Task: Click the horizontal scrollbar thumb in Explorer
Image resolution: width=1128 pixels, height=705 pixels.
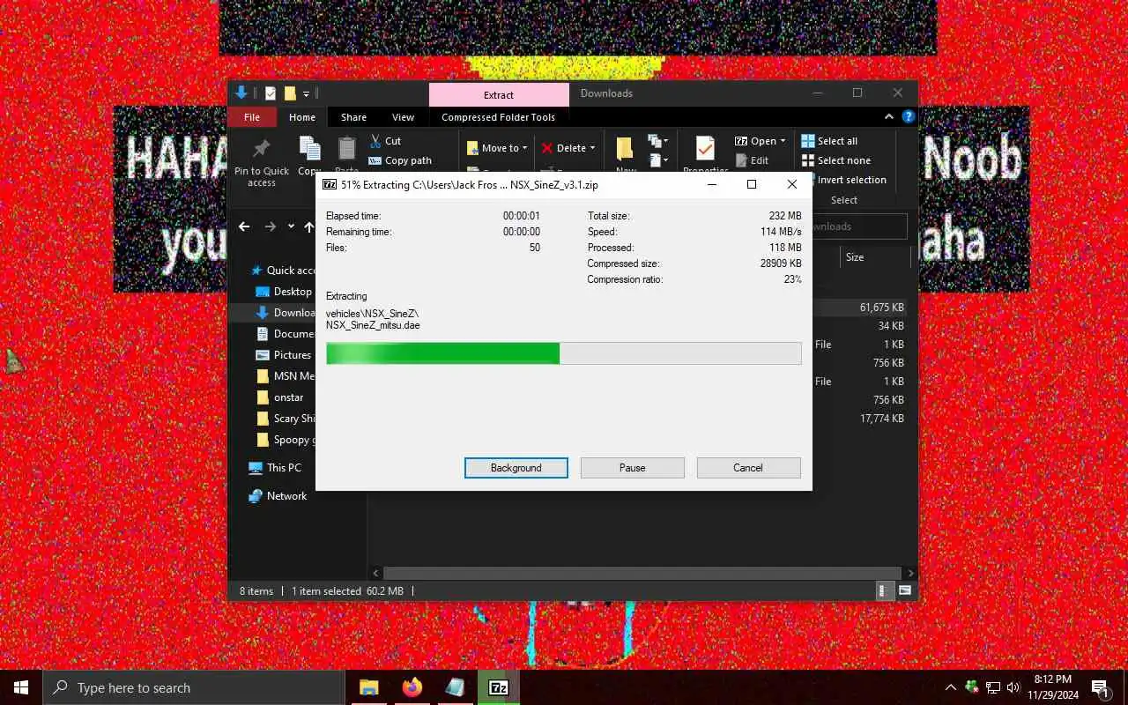Action: pos(642,573)
